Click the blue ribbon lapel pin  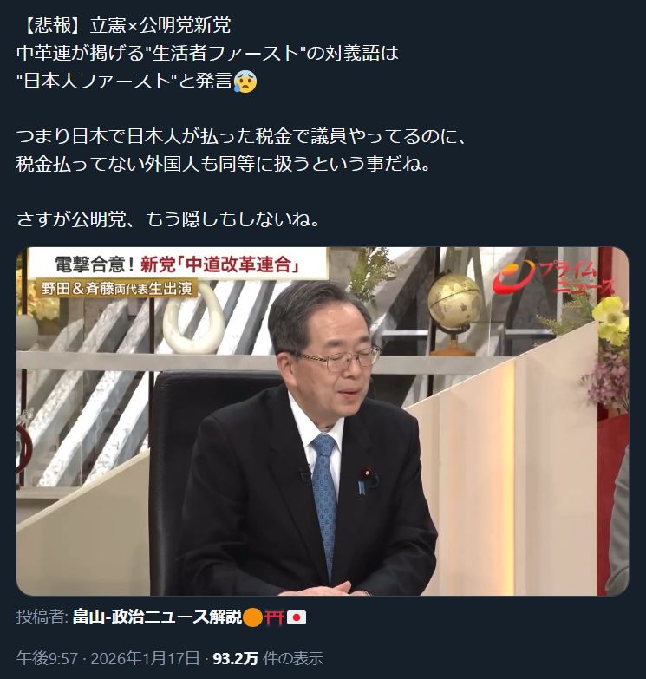[x=361, y=487]
